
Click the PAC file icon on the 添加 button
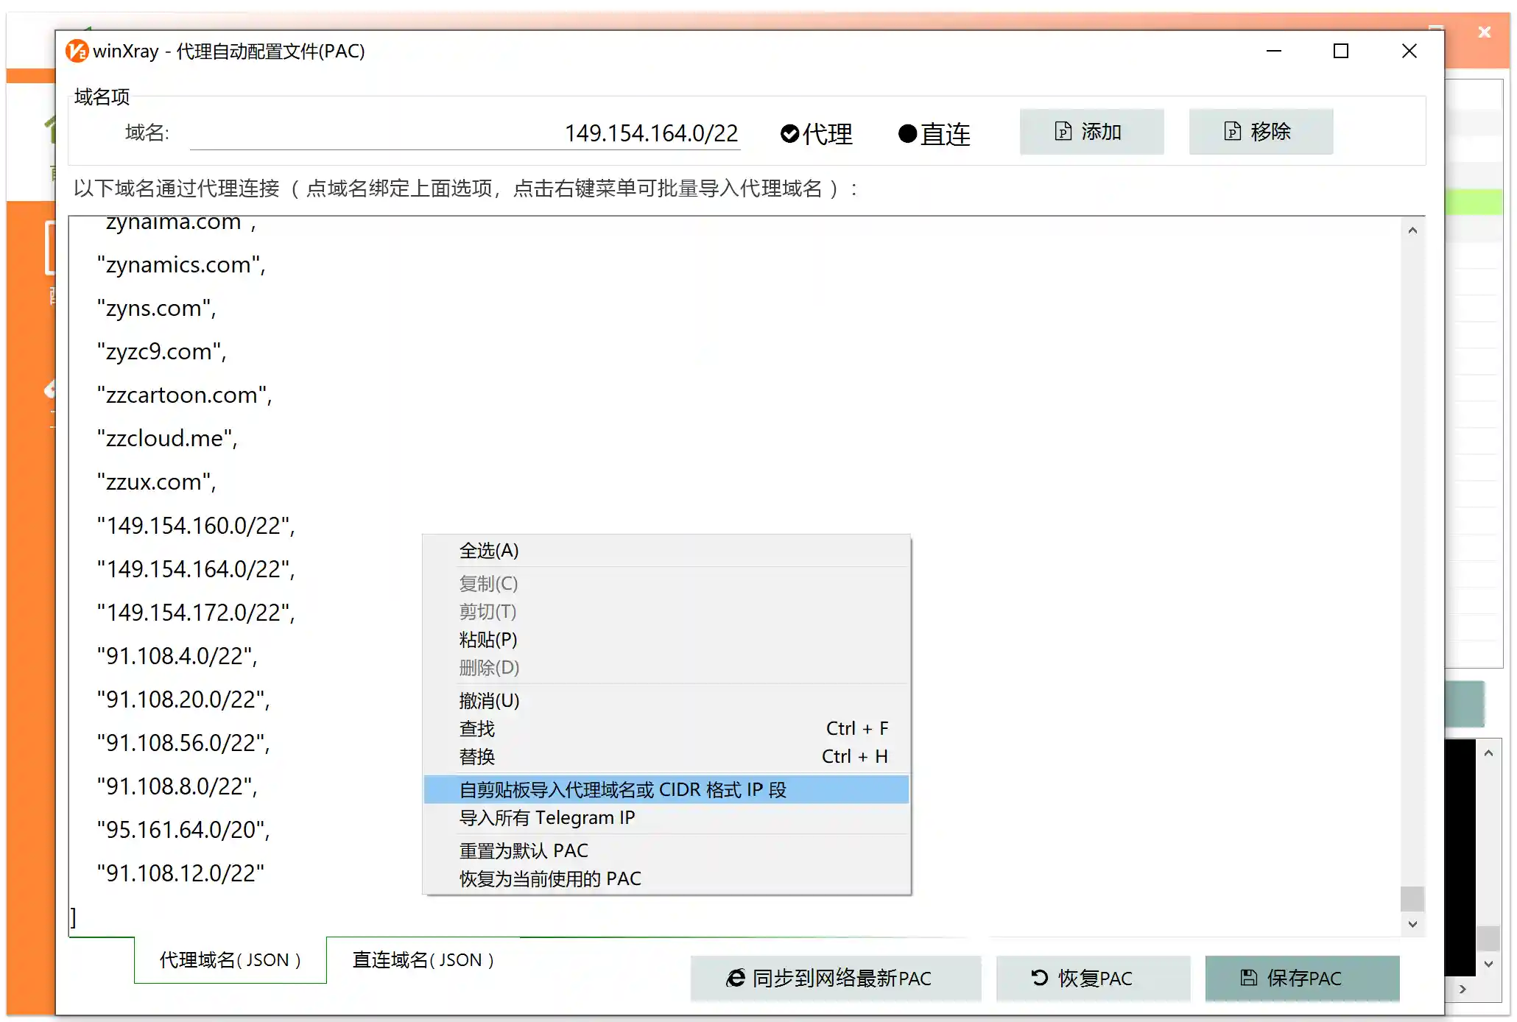click(x=1063, y=132)
